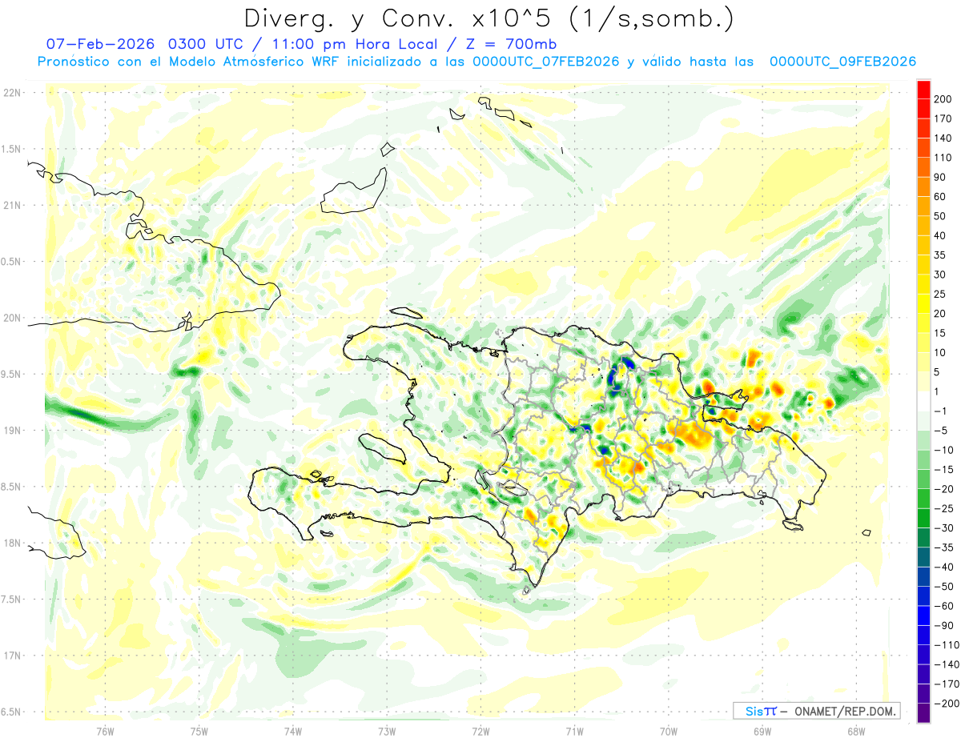Click the validity end time "0000UTC_09FEB2026"

[x=842, y=62]
